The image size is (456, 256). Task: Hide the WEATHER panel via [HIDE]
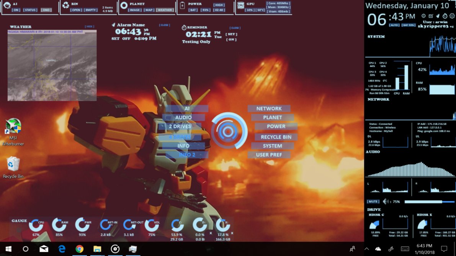tap(89, 26)
